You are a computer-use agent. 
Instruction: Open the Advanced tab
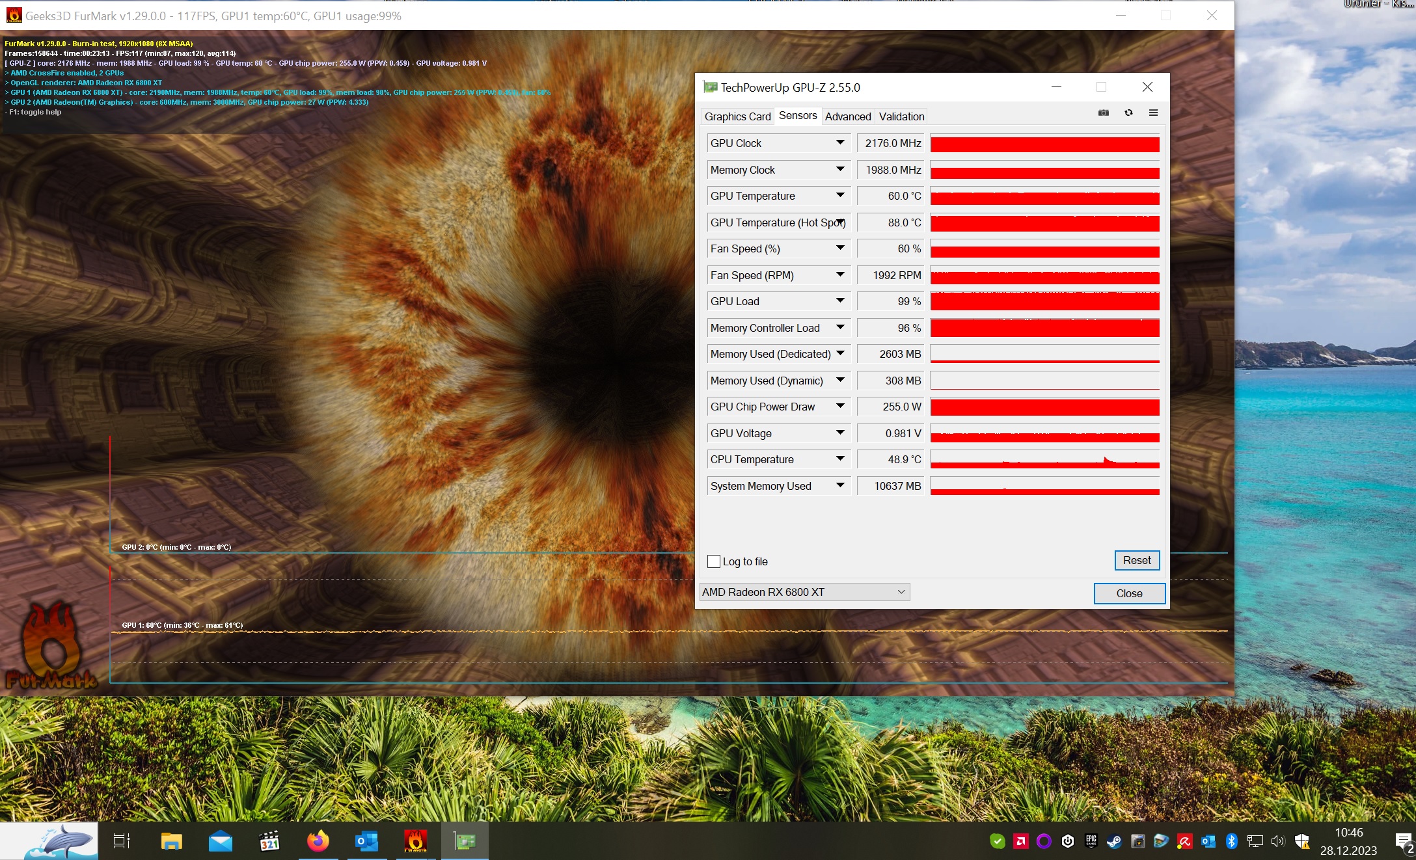[x=847, y=116]
